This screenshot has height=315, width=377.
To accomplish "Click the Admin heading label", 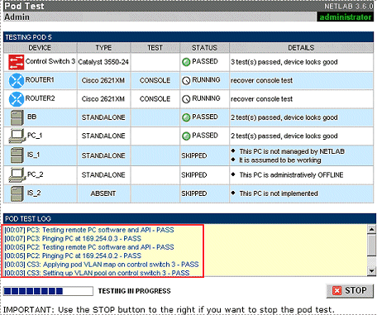I will [17, 17].
